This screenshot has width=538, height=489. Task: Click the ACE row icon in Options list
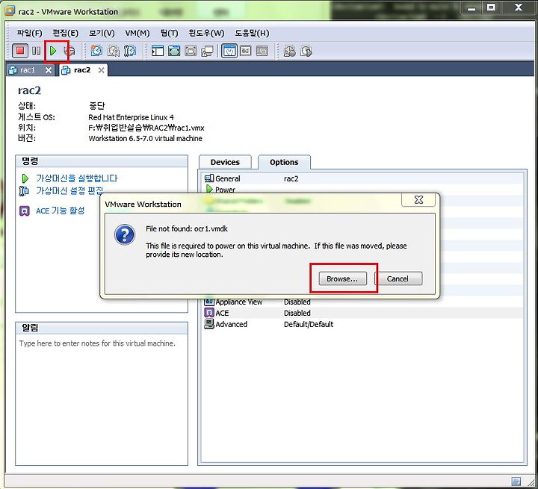(x=209, y=313)
